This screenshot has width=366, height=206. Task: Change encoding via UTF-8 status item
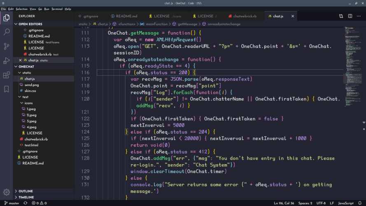point(321,203)
